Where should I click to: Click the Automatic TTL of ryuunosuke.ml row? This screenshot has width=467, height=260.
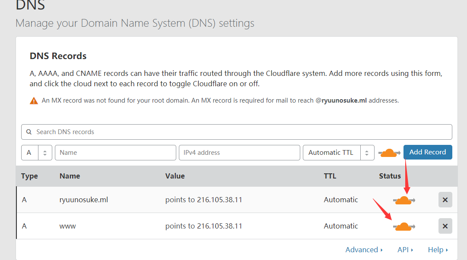341,200
